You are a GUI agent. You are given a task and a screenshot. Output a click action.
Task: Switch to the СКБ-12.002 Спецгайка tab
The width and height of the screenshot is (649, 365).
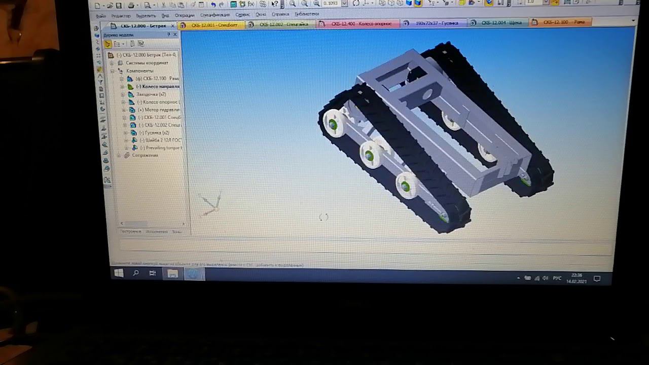pyautogui.click(x=280, y=24)
